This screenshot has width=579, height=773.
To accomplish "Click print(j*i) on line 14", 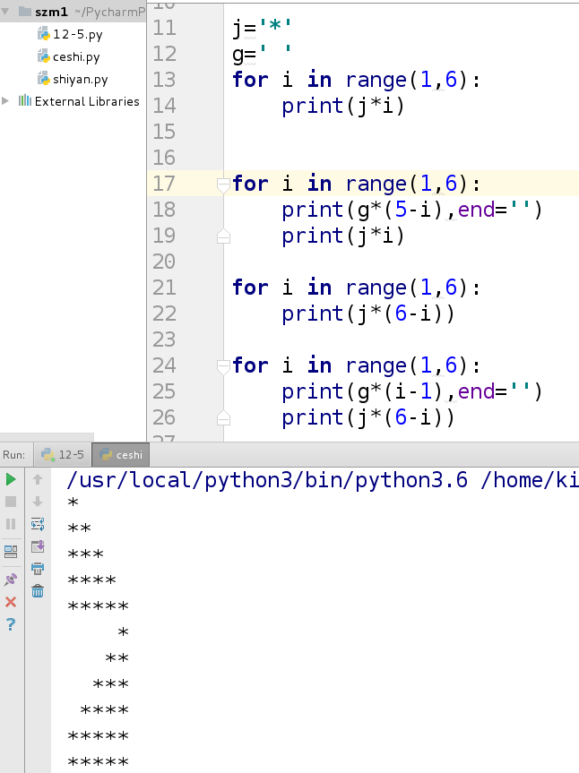I will [343, 106].
